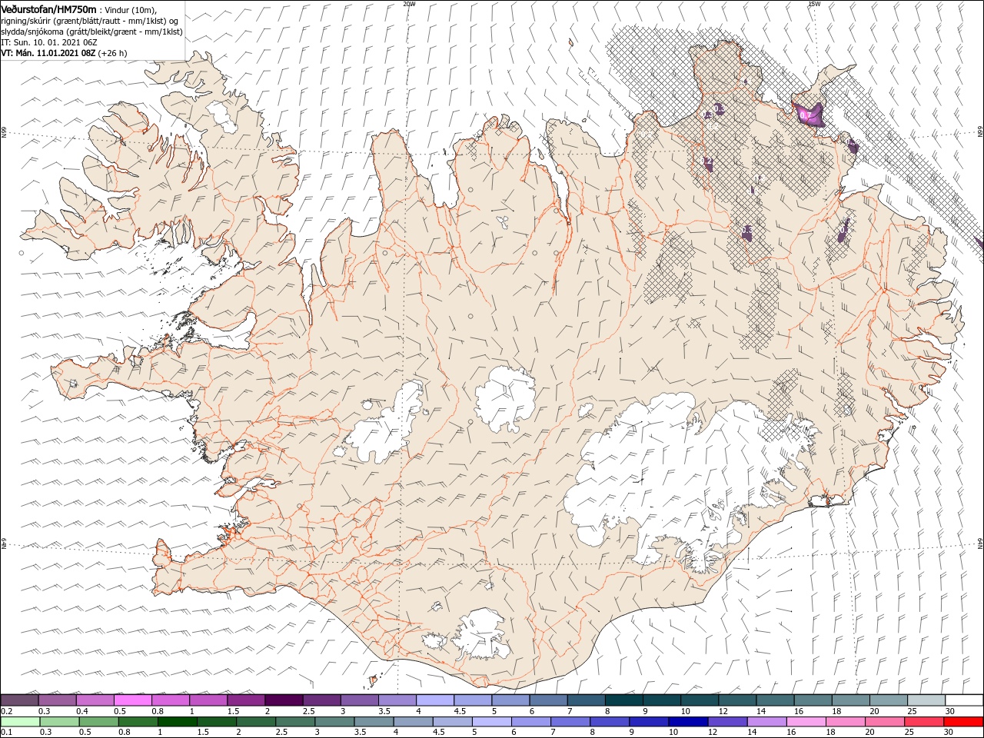Click the rain legend swatch labeled 7
The width and height of the screenshot is (984, 738).
(570, 722)
